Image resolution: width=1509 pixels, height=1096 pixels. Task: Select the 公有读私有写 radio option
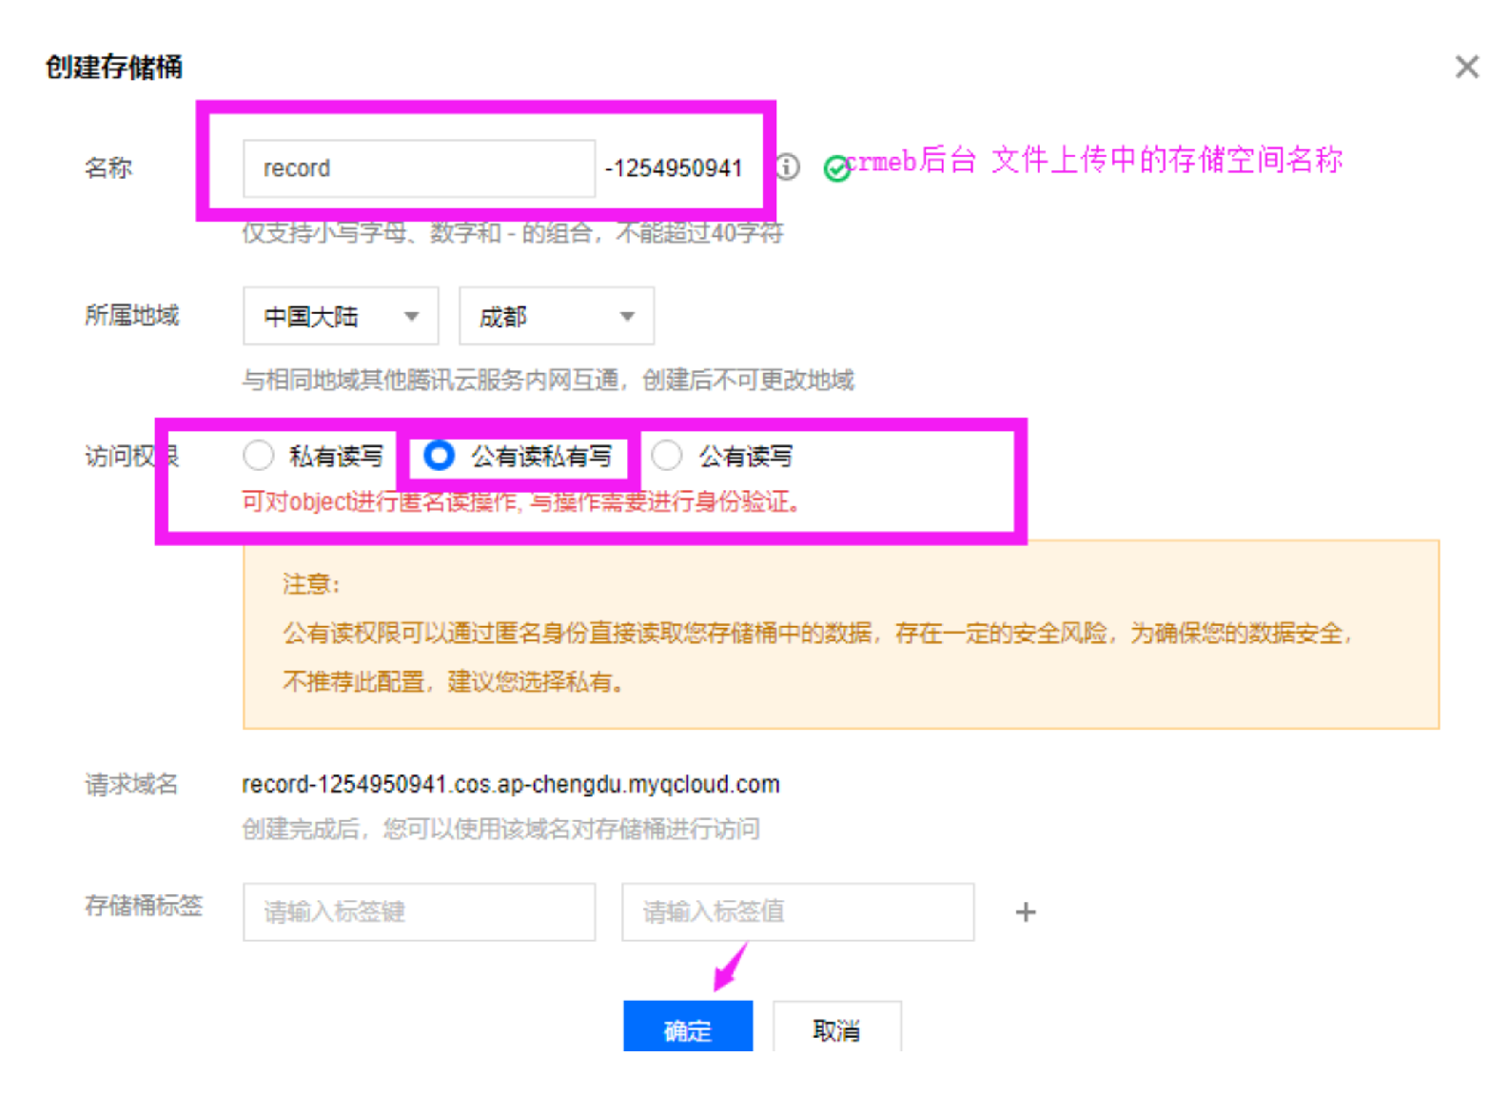(439, 456)
